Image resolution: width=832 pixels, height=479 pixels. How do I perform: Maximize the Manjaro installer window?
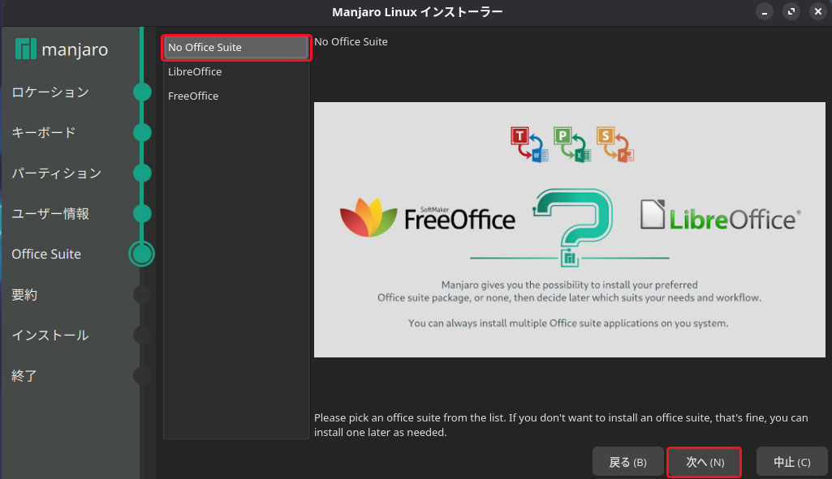(791, 11)
